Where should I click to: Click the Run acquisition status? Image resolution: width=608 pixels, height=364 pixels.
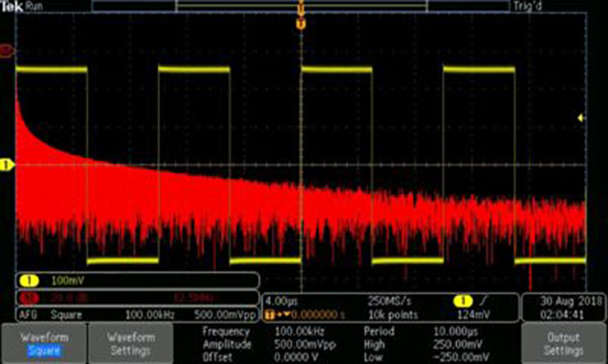[35, 7]
